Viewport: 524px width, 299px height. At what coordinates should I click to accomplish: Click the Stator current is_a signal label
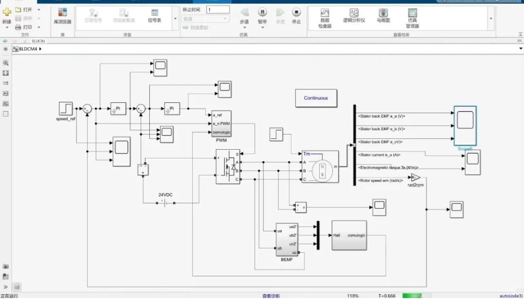(379, 155)
